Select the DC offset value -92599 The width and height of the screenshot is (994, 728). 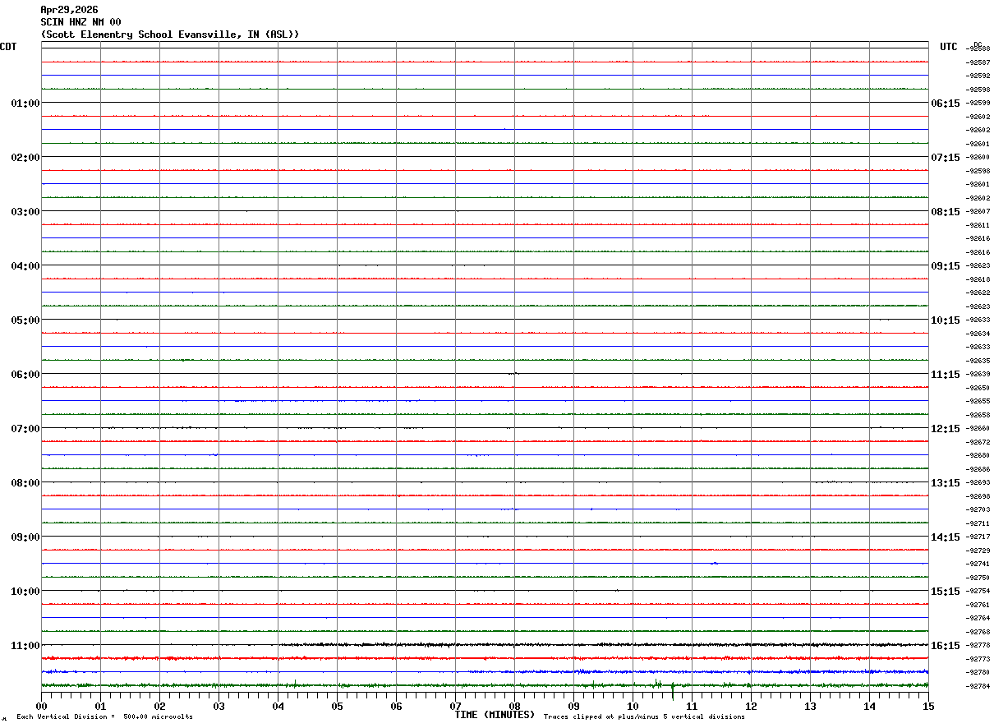point(978,103)
